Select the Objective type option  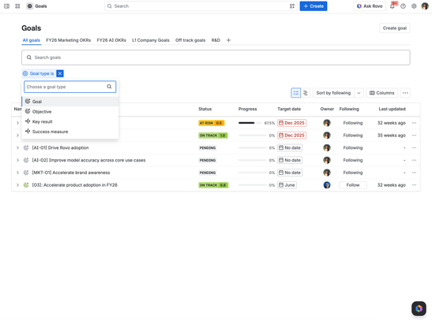[70, 112]
